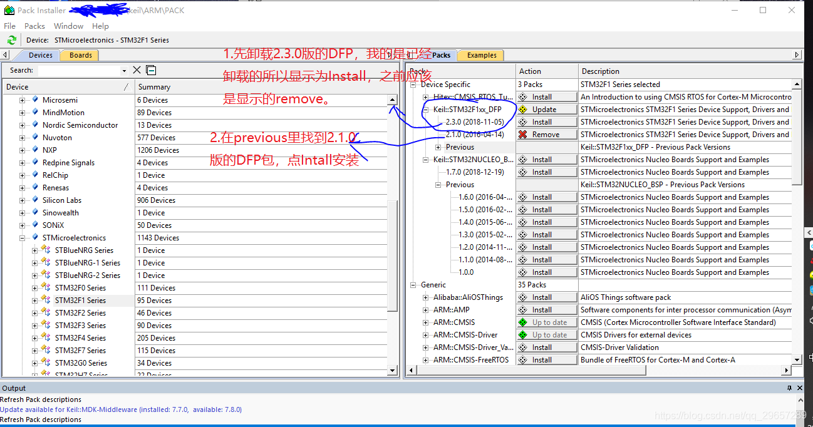Click the left tab-scroll arrow beside Devices tab

click(x=6, y=55)
